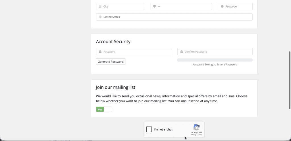Screen dimensions: 291x141
Task: Switch off the Yes mailing list toggle
Action: (x=104, y=109)
